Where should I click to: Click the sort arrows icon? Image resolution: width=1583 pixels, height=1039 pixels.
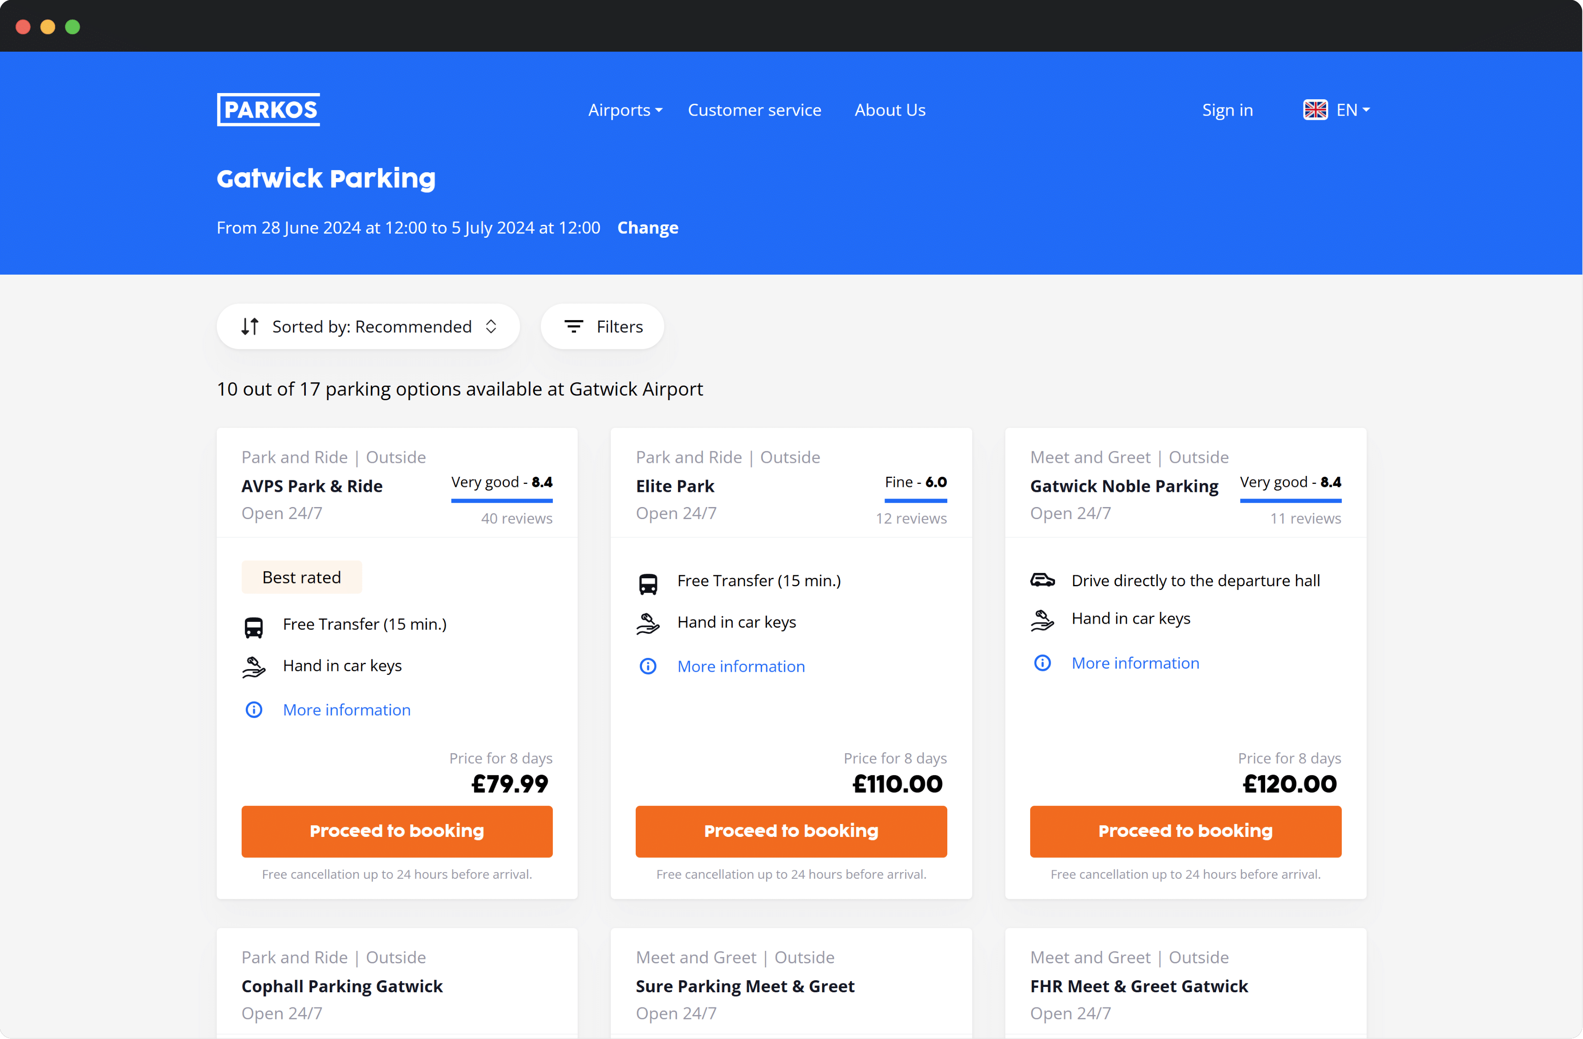[250, 327]
